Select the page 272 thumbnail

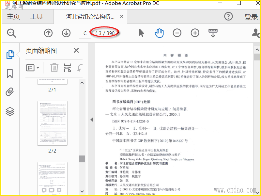[52, 123]
